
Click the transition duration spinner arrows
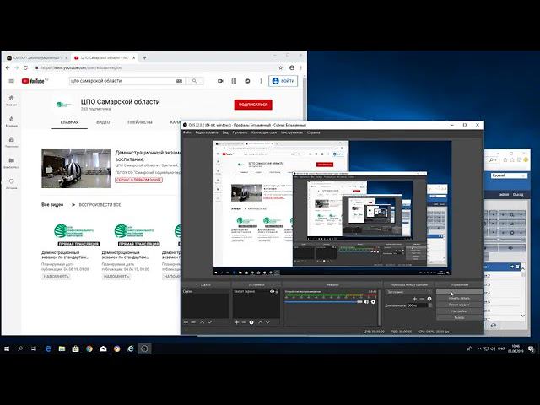430,305
